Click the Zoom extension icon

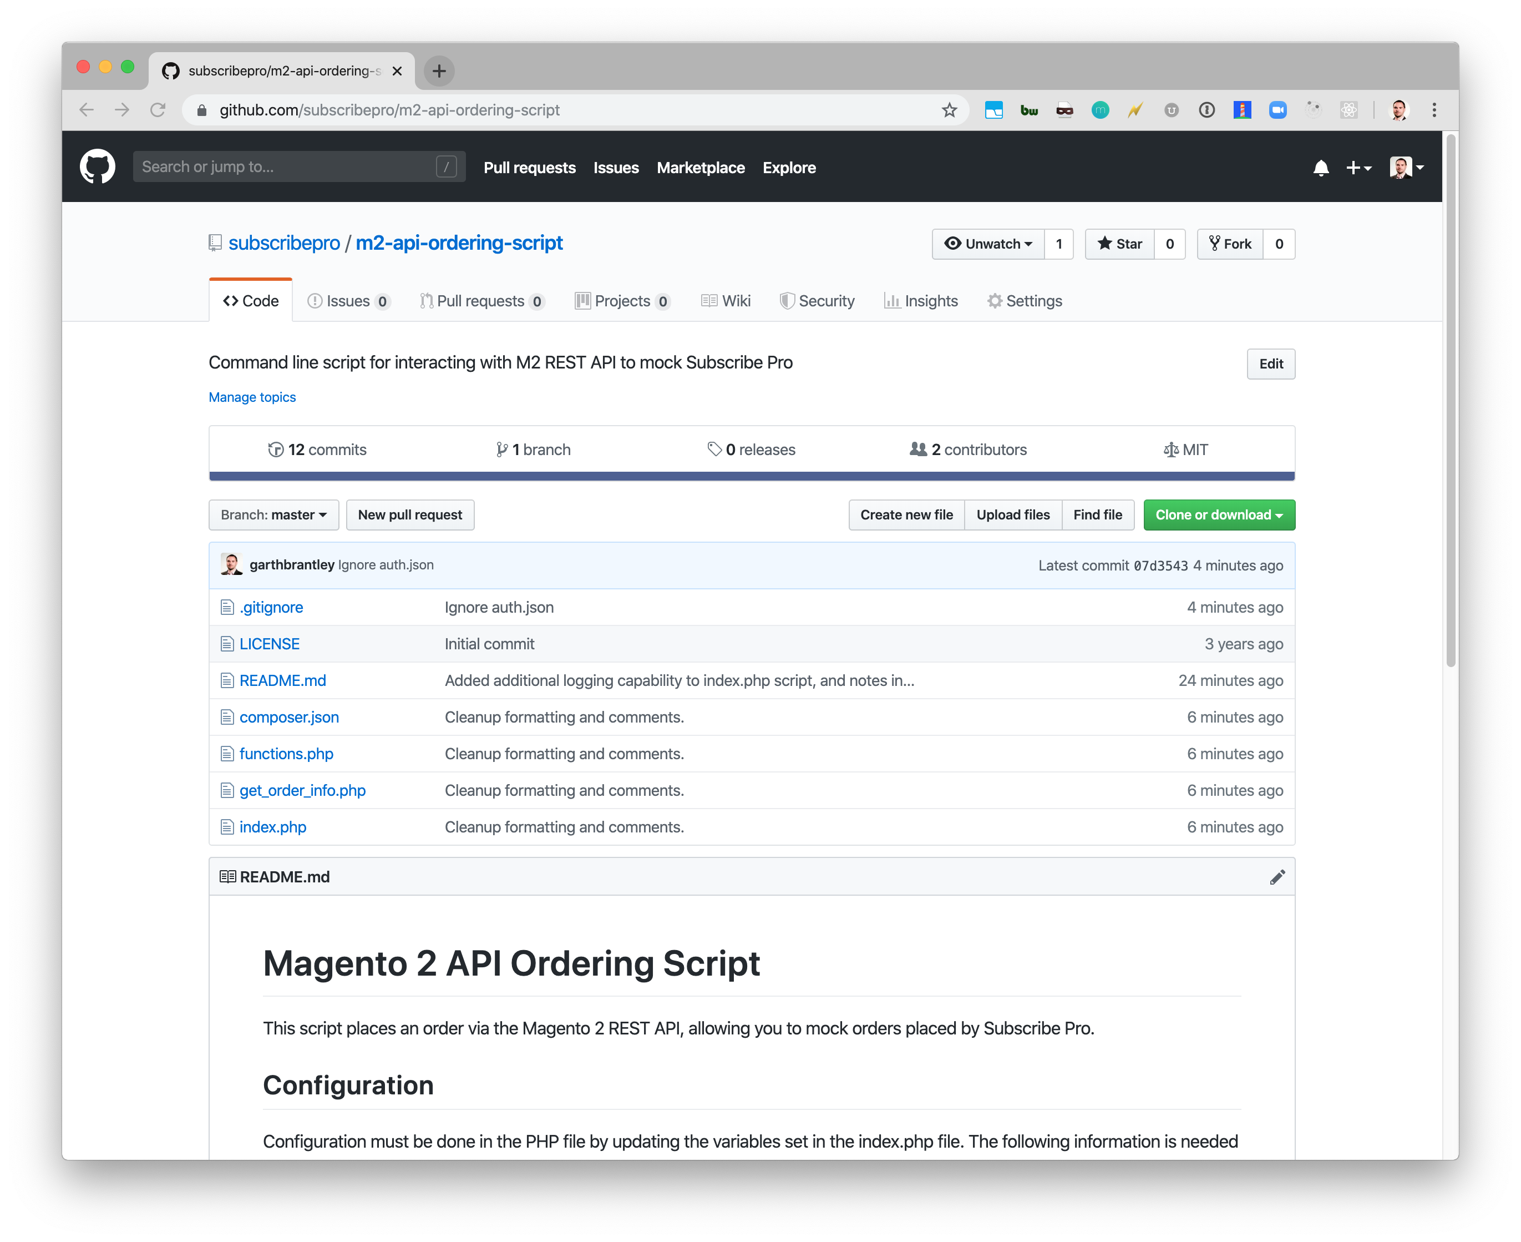pos(1277,109)
